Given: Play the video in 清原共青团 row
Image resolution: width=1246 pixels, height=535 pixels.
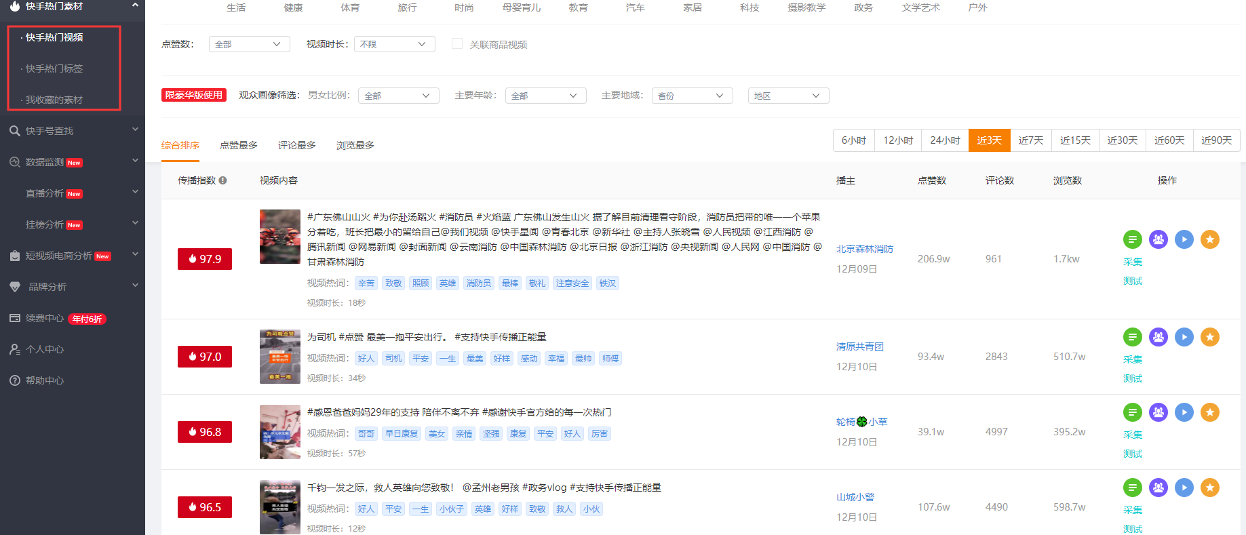Looking at the screenshot, I should pyautogui.click(x=1184, y=337).
